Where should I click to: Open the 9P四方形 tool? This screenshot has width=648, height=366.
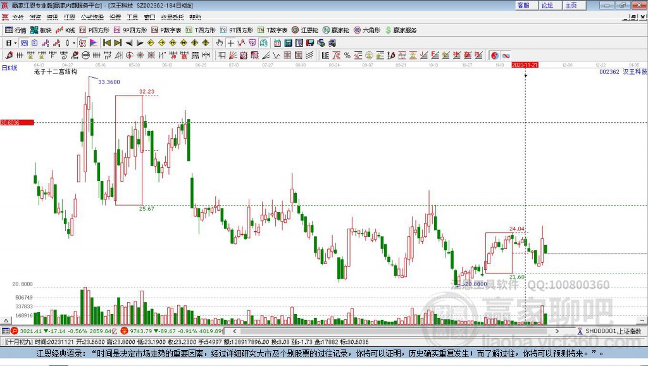(x=130, y=30)
